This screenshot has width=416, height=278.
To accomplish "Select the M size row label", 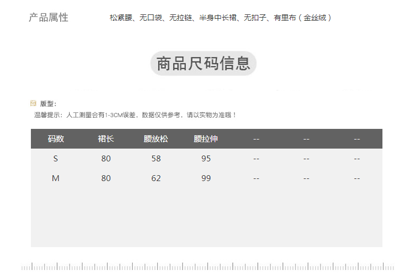I will pos(55,178).
